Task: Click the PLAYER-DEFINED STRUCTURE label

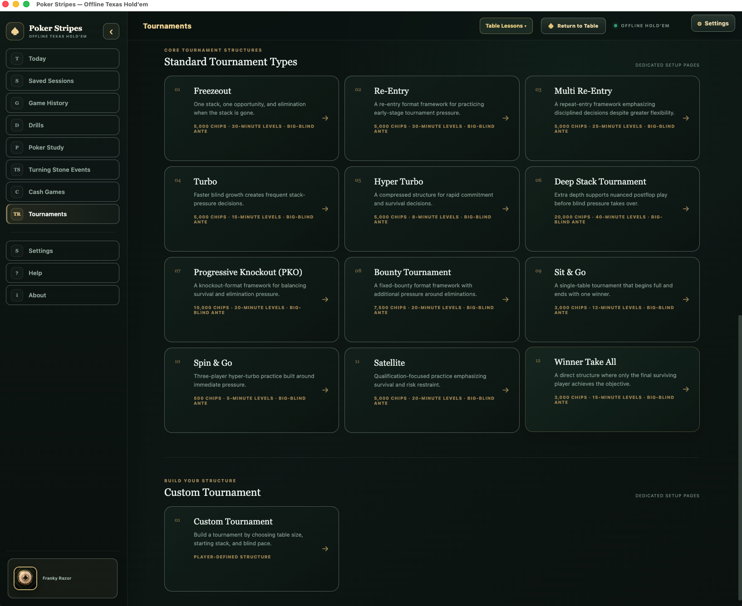Action: pyautogui.click(x=232, y=557)
